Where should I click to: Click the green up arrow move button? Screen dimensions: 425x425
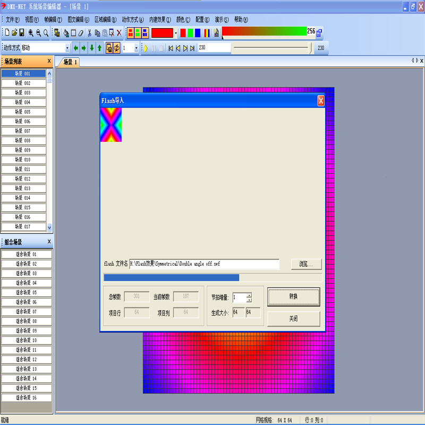coord(99,48)
